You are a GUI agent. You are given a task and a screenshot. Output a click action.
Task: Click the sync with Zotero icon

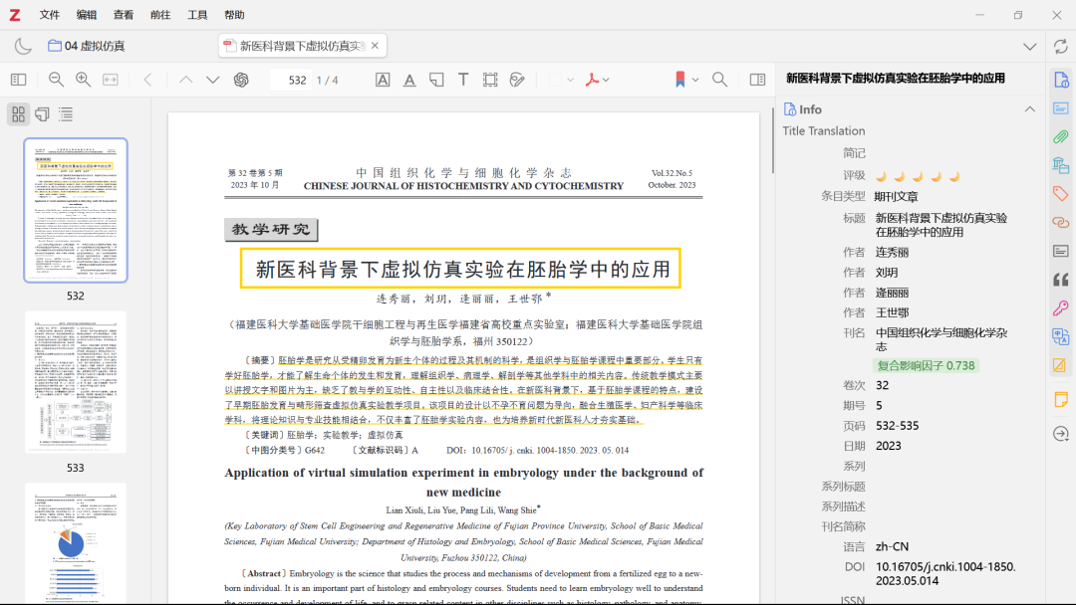tap(1061, 47)
